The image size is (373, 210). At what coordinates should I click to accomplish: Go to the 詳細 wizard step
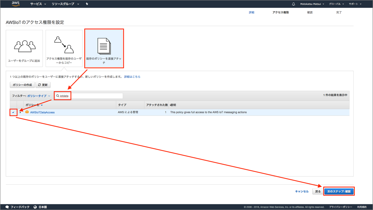251,12
